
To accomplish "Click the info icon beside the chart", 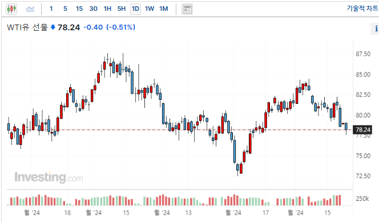I will point(376,29).
